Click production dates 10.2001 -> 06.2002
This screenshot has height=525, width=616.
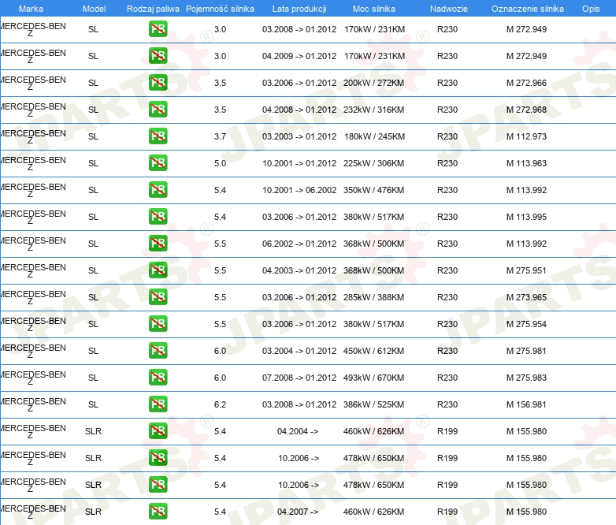click(299, 190)
